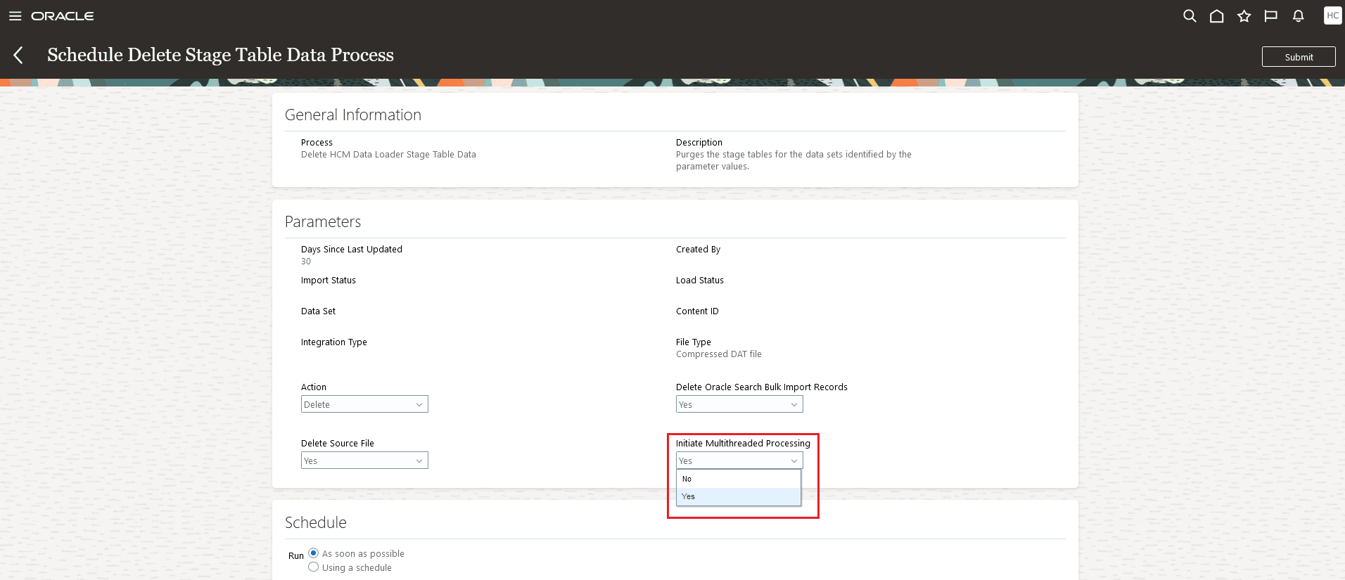Open Favorites star icon
1345x580 pixels.
(1244, 15)
